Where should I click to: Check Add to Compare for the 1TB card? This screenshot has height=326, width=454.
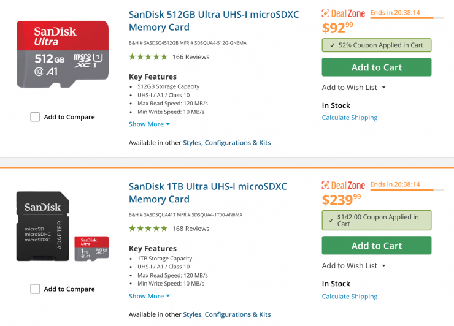tap(35, 289)
